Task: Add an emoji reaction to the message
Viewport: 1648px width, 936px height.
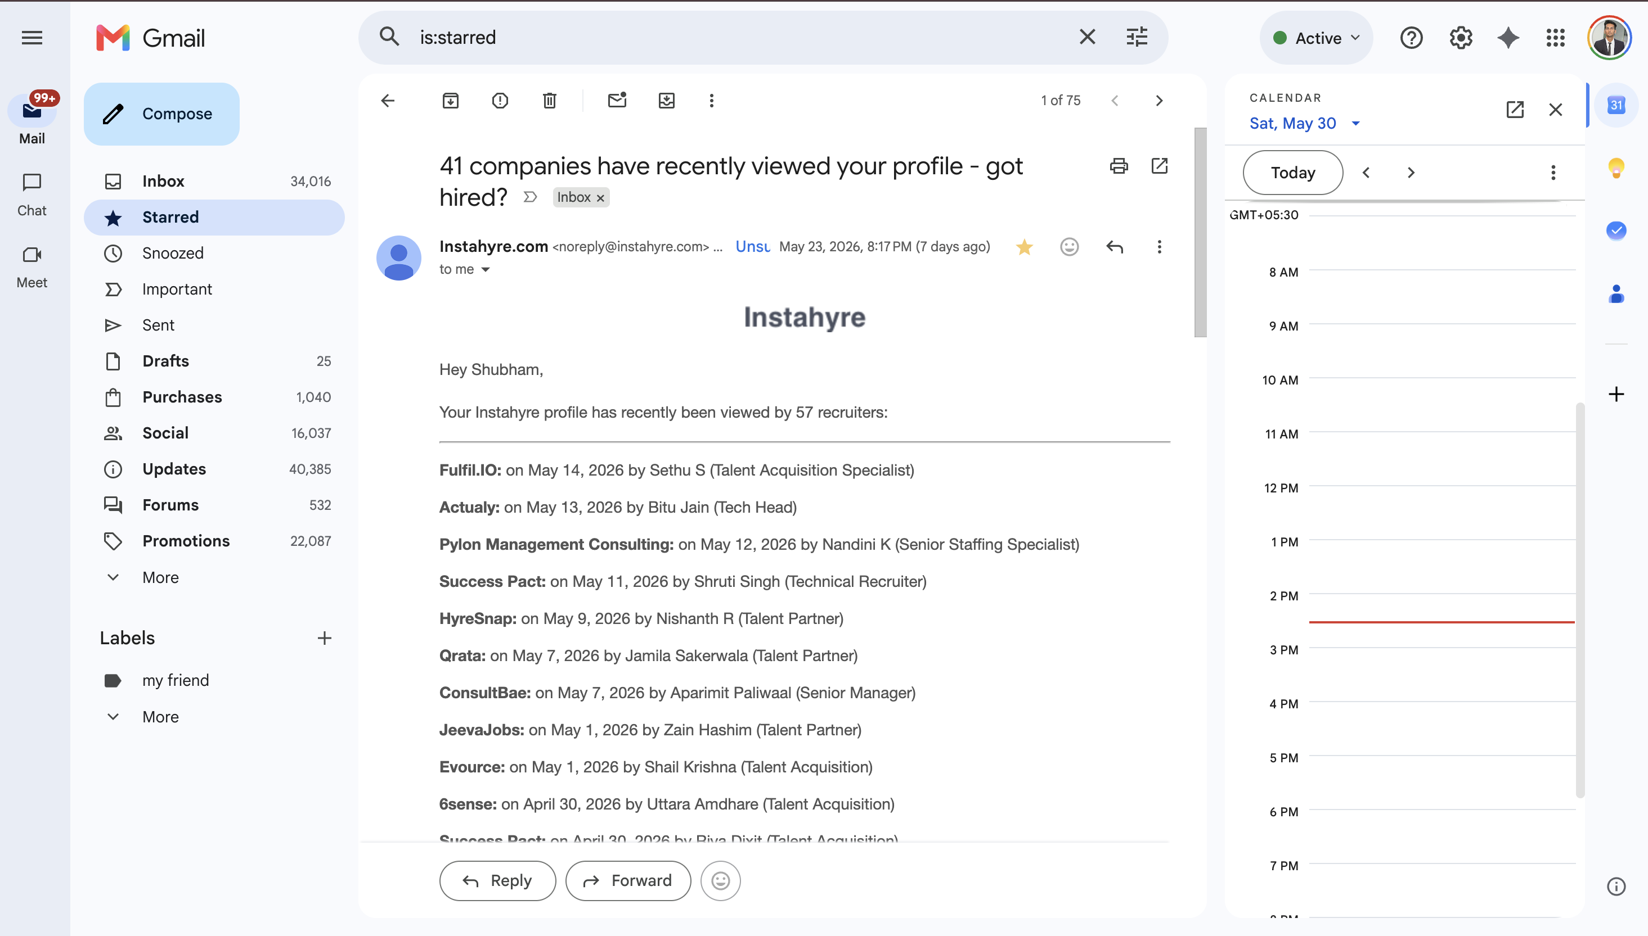Action: [1069, 247]
